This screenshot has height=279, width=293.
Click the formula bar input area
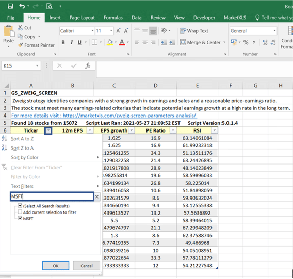[194, 69]
